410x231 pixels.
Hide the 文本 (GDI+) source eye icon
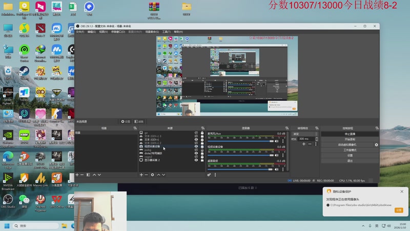click(196, 140)
